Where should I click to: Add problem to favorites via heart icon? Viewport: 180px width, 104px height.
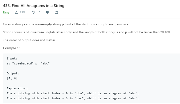[x=47, y=12]
